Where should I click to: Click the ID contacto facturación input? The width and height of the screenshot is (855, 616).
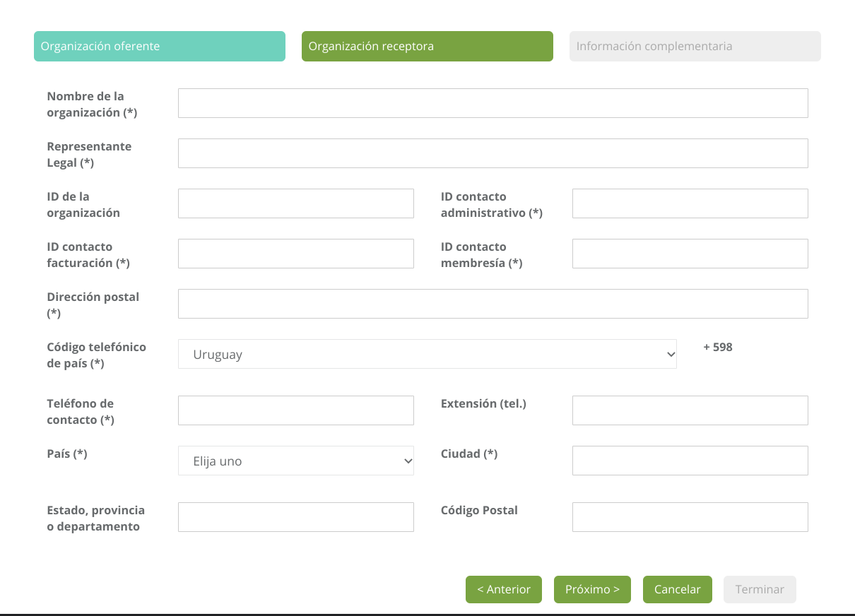[295, 254]
